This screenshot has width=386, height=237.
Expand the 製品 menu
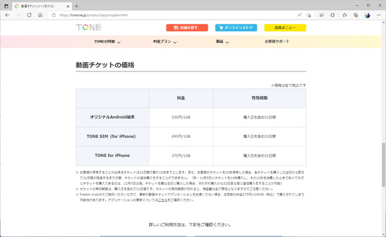pos(223,41)
